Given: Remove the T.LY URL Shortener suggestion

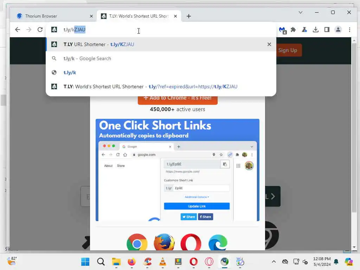Looking at the screenshot, I should [269, 44].
